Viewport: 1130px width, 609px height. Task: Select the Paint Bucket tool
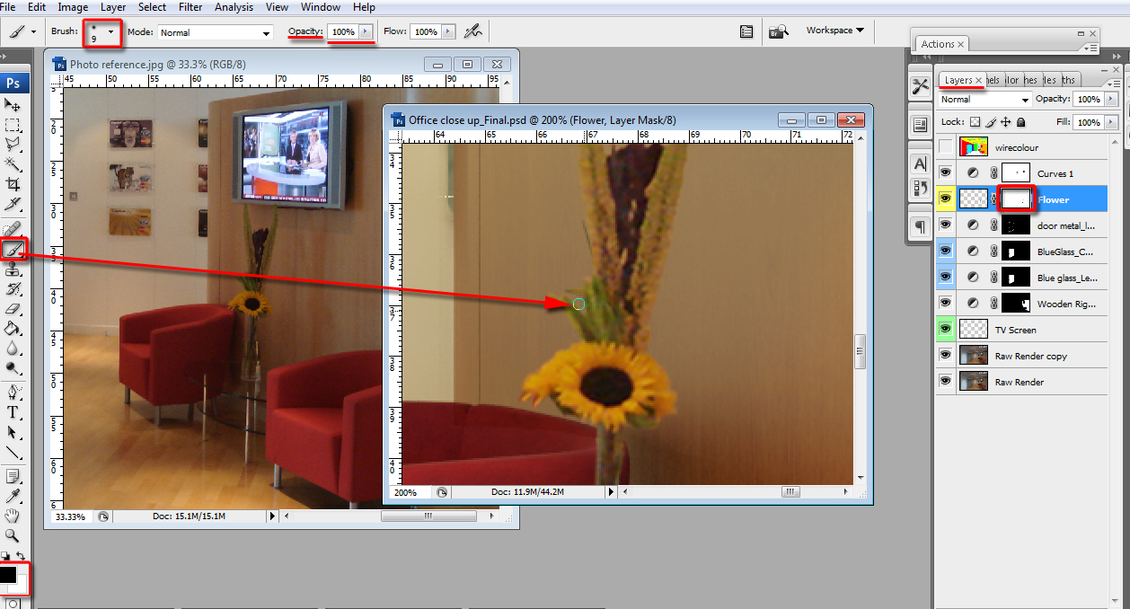coord(13,328)
